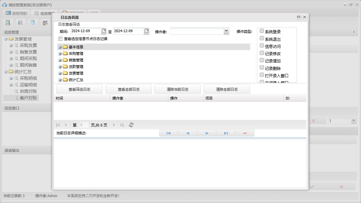The width and height of the screenshot is (361, 203).
Task: Check the 记录删除 operation type
Action: click(x=262, y=68)
